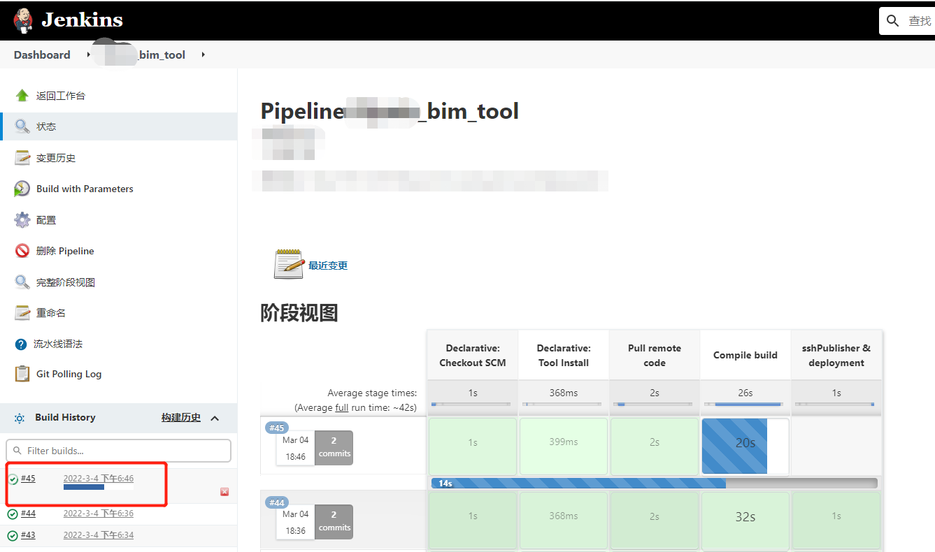Expand the bim_tool breadcrumb arrow
Screen dimensions: 935x552
click(204, 55)
